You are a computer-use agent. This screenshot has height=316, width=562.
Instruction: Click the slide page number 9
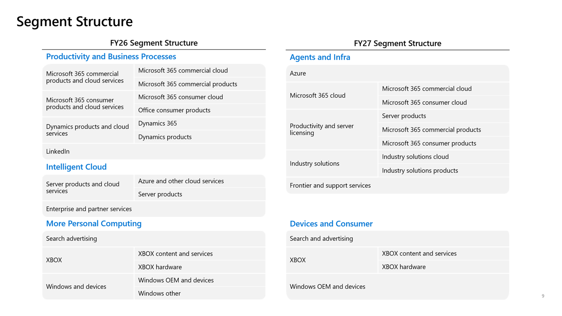click(542, 296)
